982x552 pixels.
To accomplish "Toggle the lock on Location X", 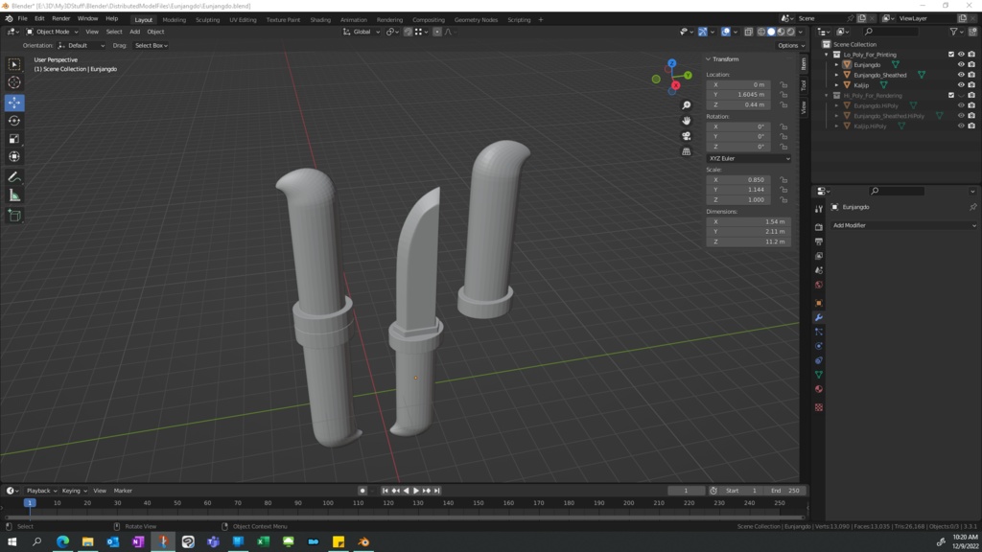I will pos(783,84).
